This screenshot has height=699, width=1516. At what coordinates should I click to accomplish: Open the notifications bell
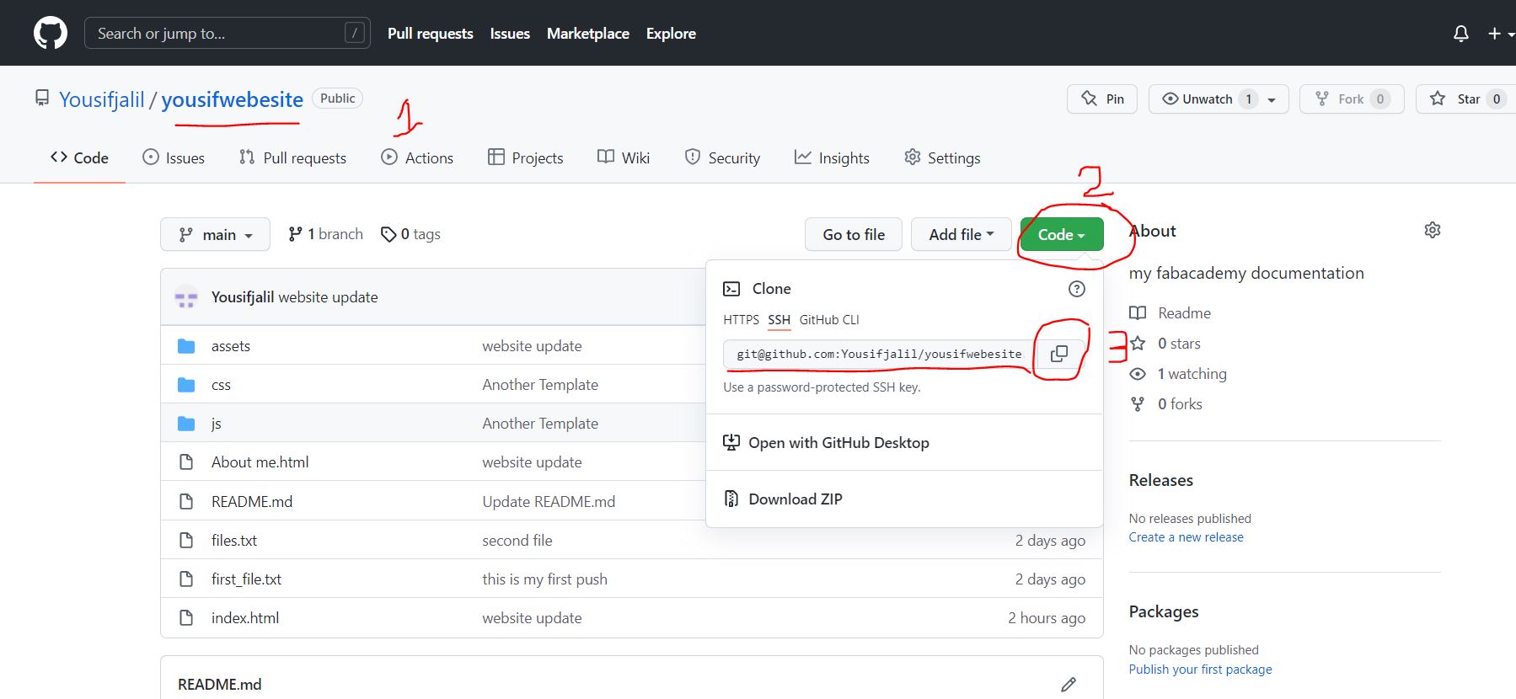coord(1461,33)
